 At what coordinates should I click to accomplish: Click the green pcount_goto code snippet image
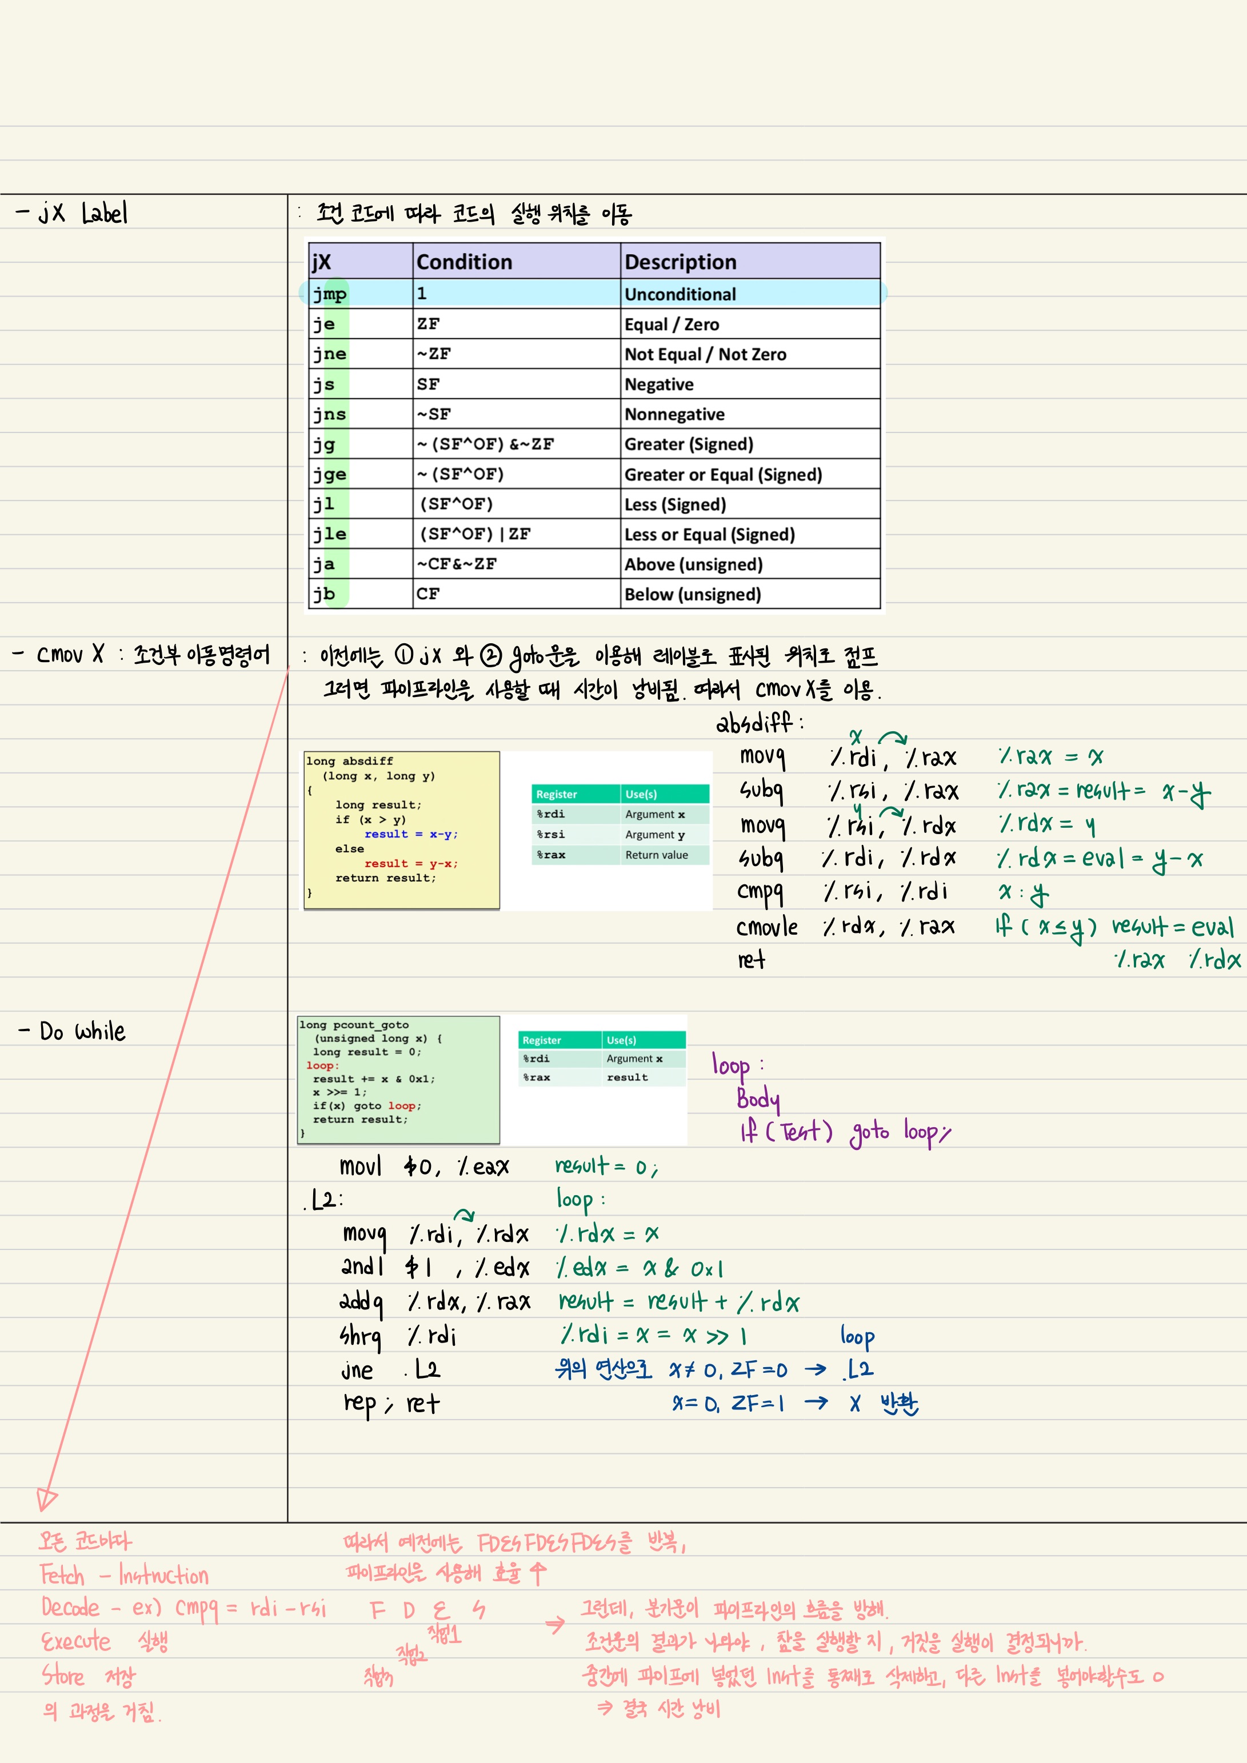398,1079
